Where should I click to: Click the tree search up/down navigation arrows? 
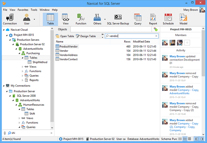(5, 133)
